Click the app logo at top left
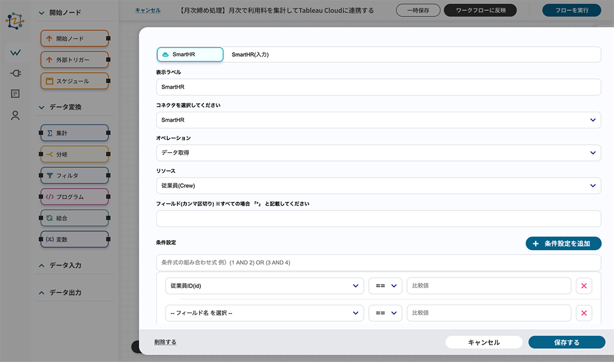This screenshot has height=362, width=614. click(15, 20)
